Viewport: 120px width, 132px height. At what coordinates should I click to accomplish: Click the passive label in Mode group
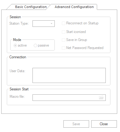point(43,46)
